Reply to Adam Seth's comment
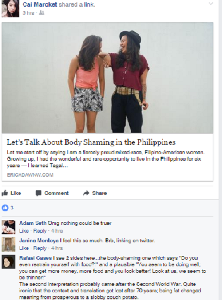Viewport: 222px width, 300px height. pos(40,231)
